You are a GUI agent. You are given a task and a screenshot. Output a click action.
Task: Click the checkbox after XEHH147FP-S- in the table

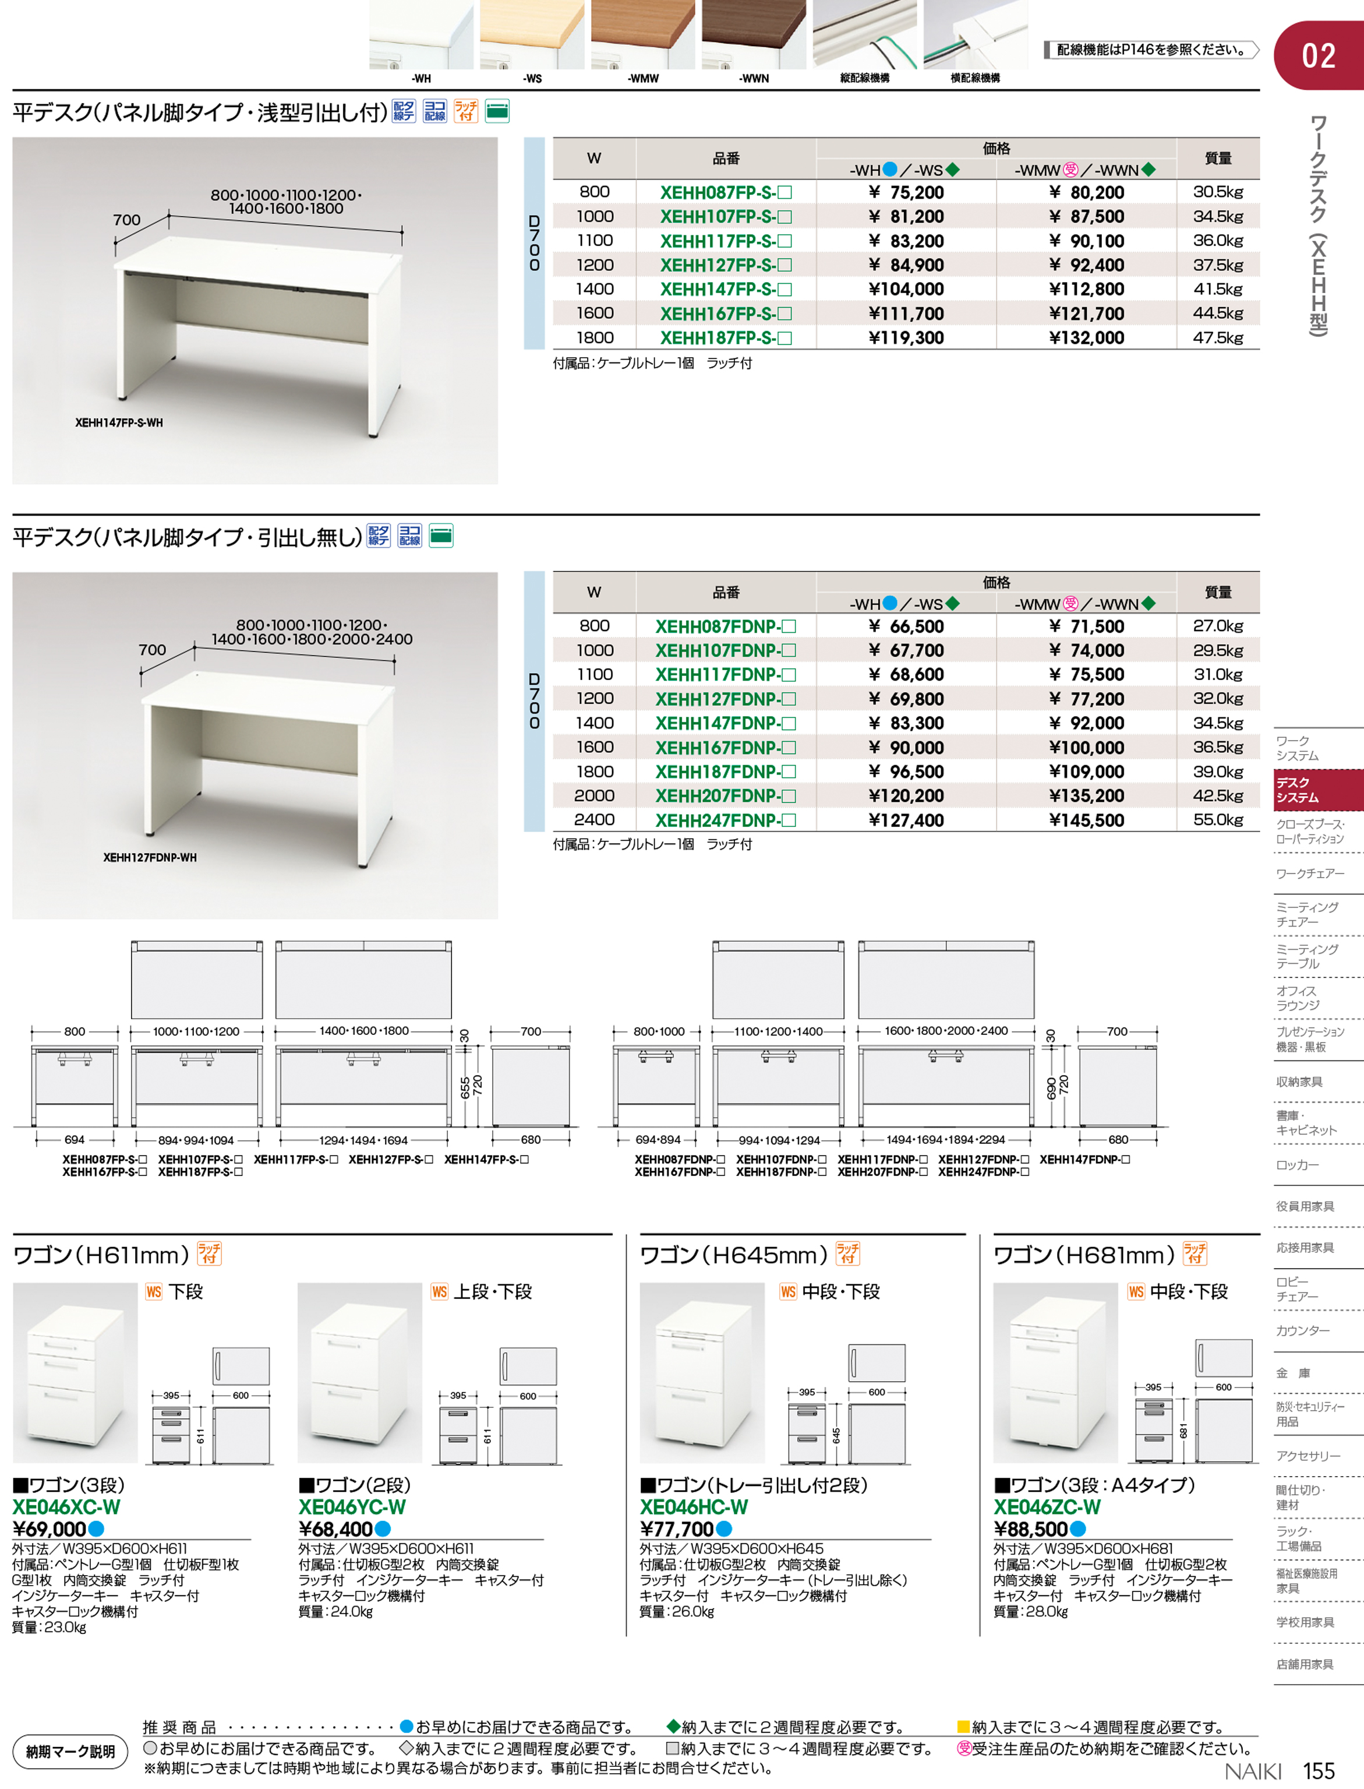tap(785, 290)
